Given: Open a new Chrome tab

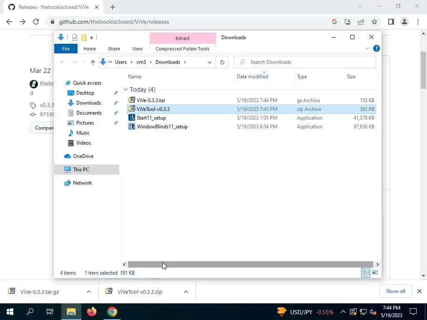Looking at the screenshot, I should tap(113, 7).
